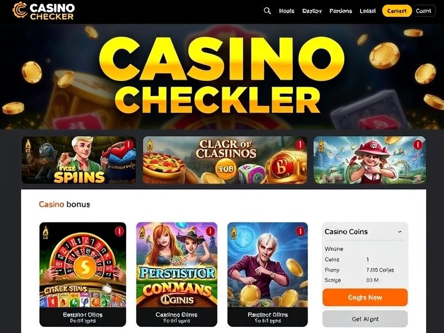
Task: Click the Casino Checker logo icon
Action: click(x=20, y=10)
